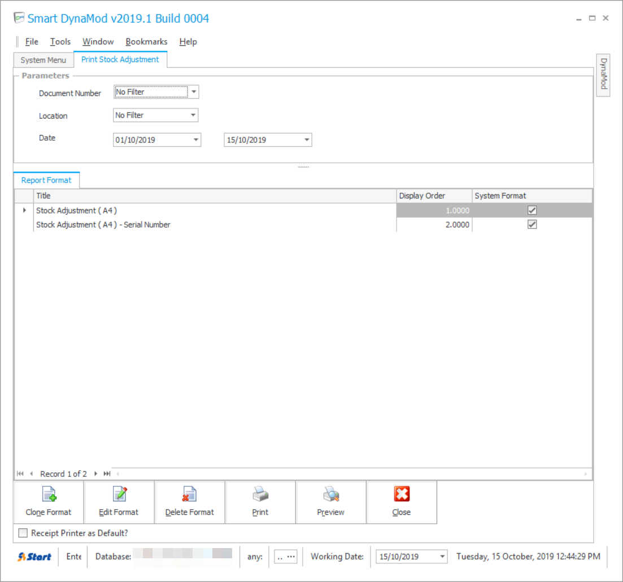Sort by the Display Order column header
This screenshot has width=623, height=582.
pos(434,196)
